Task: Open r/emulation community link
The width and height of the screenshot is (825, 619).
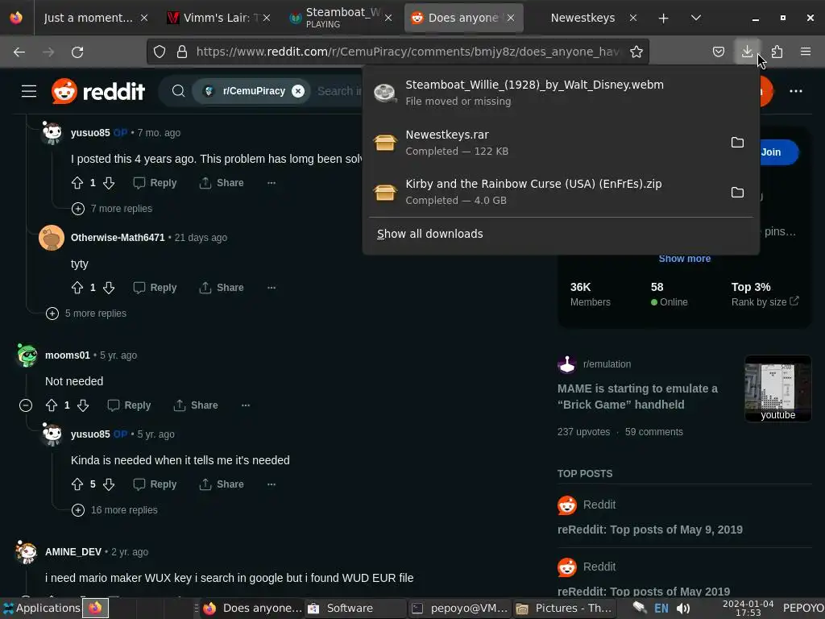Action: pyautogui.click(x=607, y=364)
